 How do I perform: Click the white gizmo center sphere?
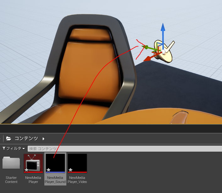pyautogui.click(x=164, y=52)
